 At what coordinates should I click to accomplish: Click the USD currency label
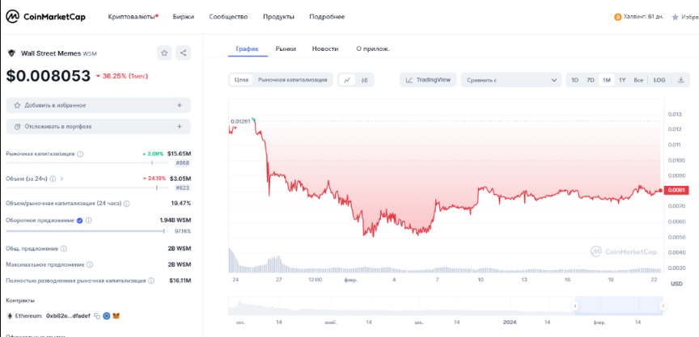pos(676,284)
